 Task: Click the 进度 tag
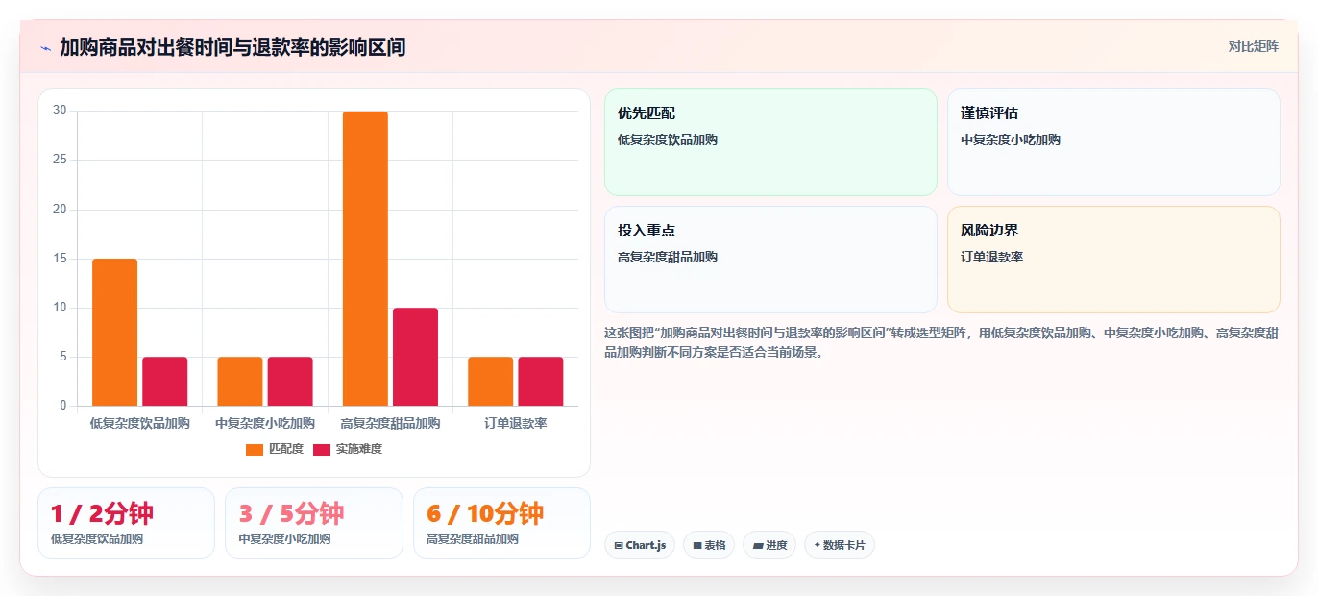(769, 545)
